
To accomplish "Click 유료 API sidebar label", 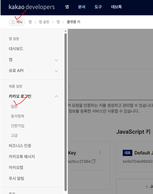I will 16,71.
